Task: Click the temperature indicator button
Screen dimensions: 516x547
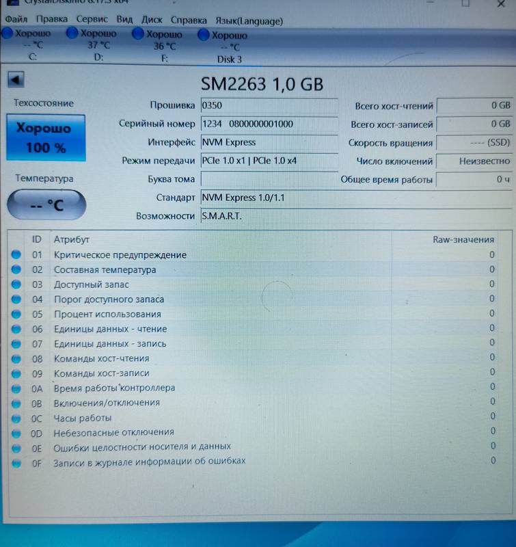Action: [x=46, y=204]
